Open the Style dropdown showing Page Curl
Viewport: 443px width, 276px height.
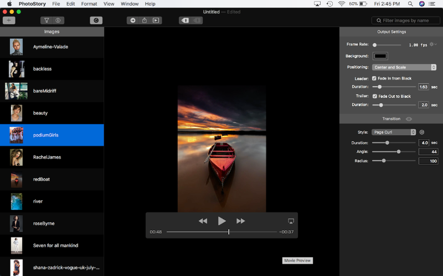[x=394, y=132]
